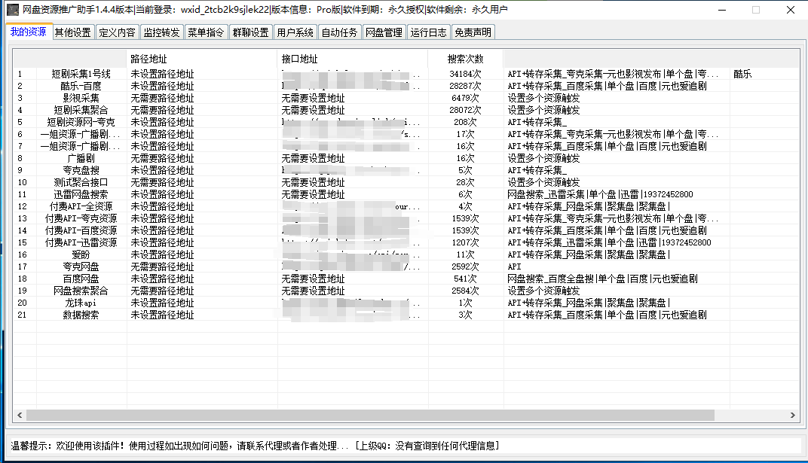Open the 自动任务 tab
Viewport: 808px width, 463px height.
[339, 32]
